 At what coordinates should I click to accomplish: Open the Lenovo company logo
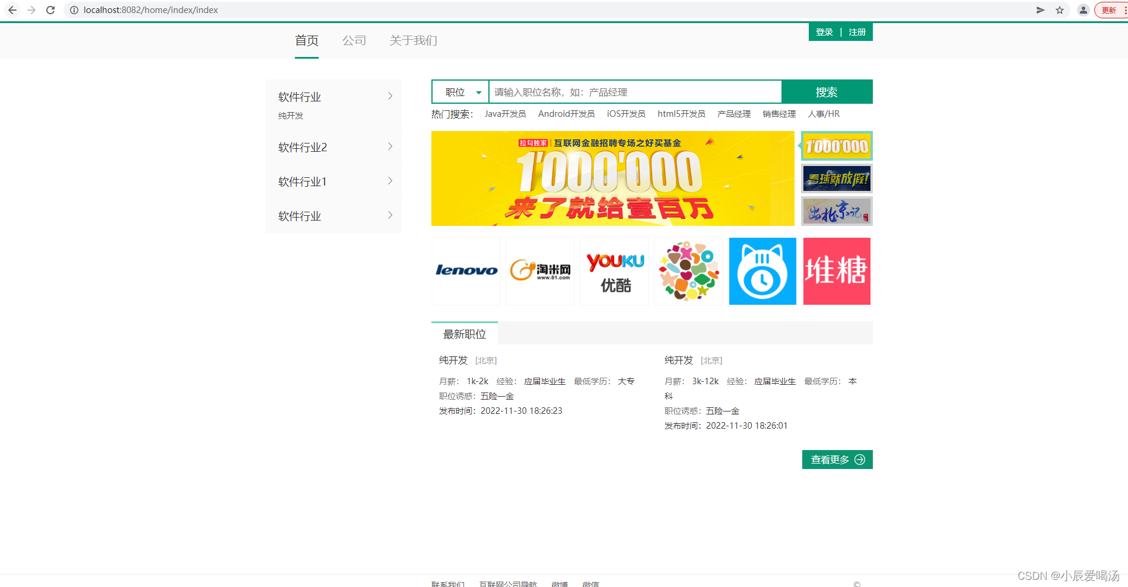pyautogui.click(x=466, y=271)
